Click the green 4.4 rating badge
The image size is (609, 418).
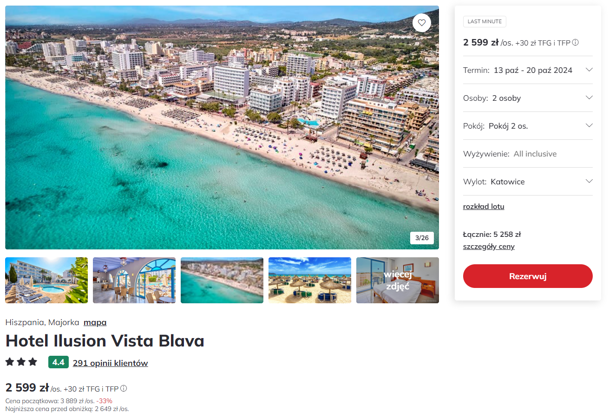(x=59, y=362)
